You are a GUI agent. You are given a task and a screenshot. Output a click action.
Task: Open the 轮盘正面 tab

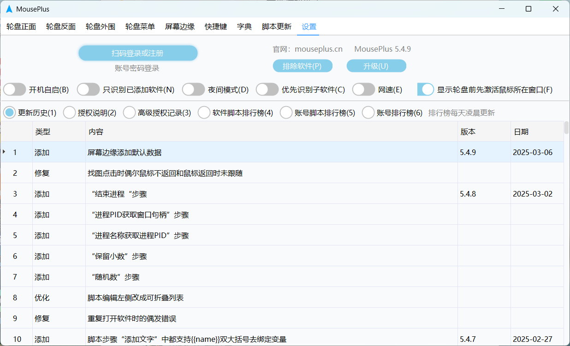21,27
